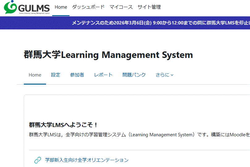Viewport: 250px width, 167px height.
Task: Open 学部新入生向け全学オリエンテーション link
Action: [87, 160]
